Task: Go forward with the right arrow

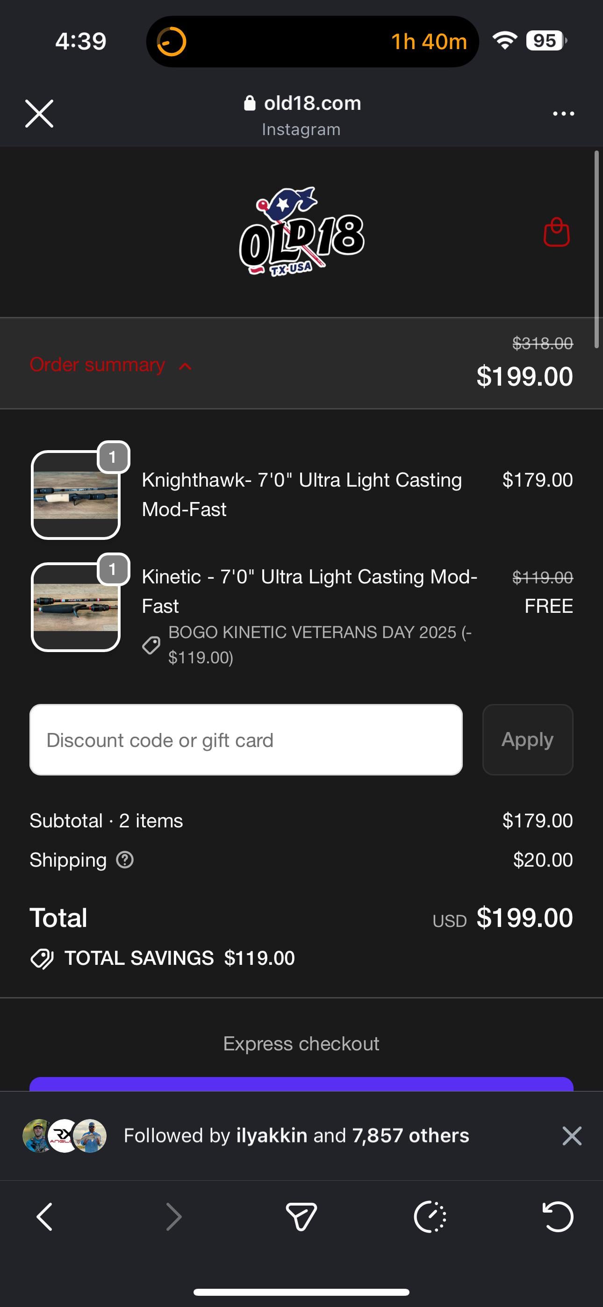Action: click(x=173, y=1217)
